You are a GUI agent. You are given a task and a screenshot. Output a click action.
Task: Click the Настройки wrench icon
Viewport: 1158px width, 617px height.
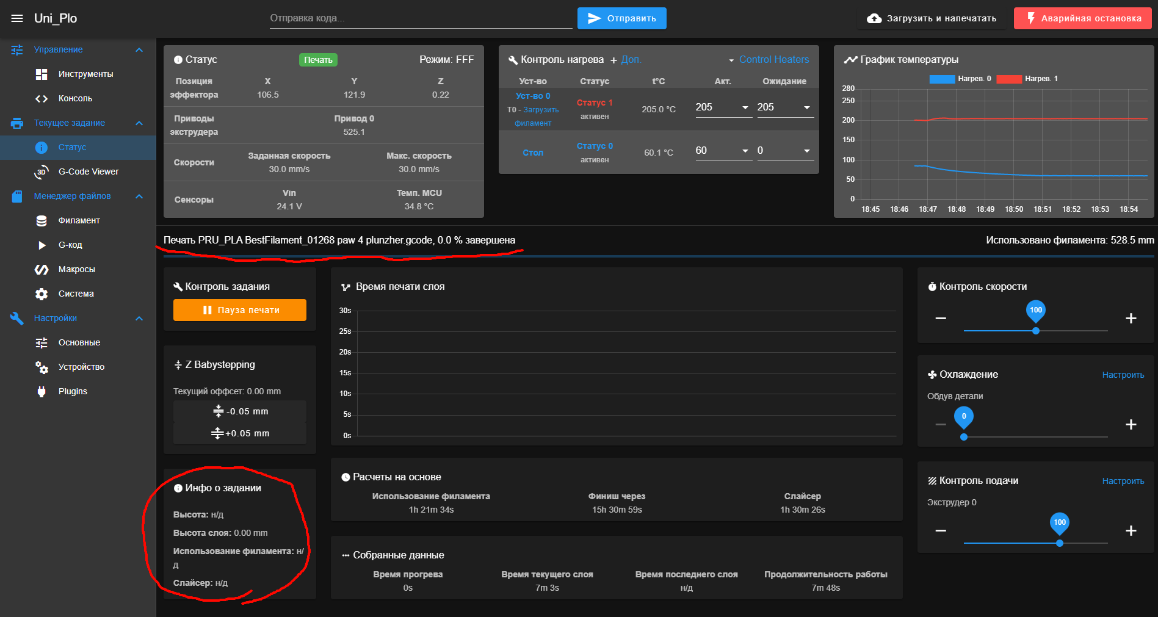pyautogui.click(x=17, y=318)
